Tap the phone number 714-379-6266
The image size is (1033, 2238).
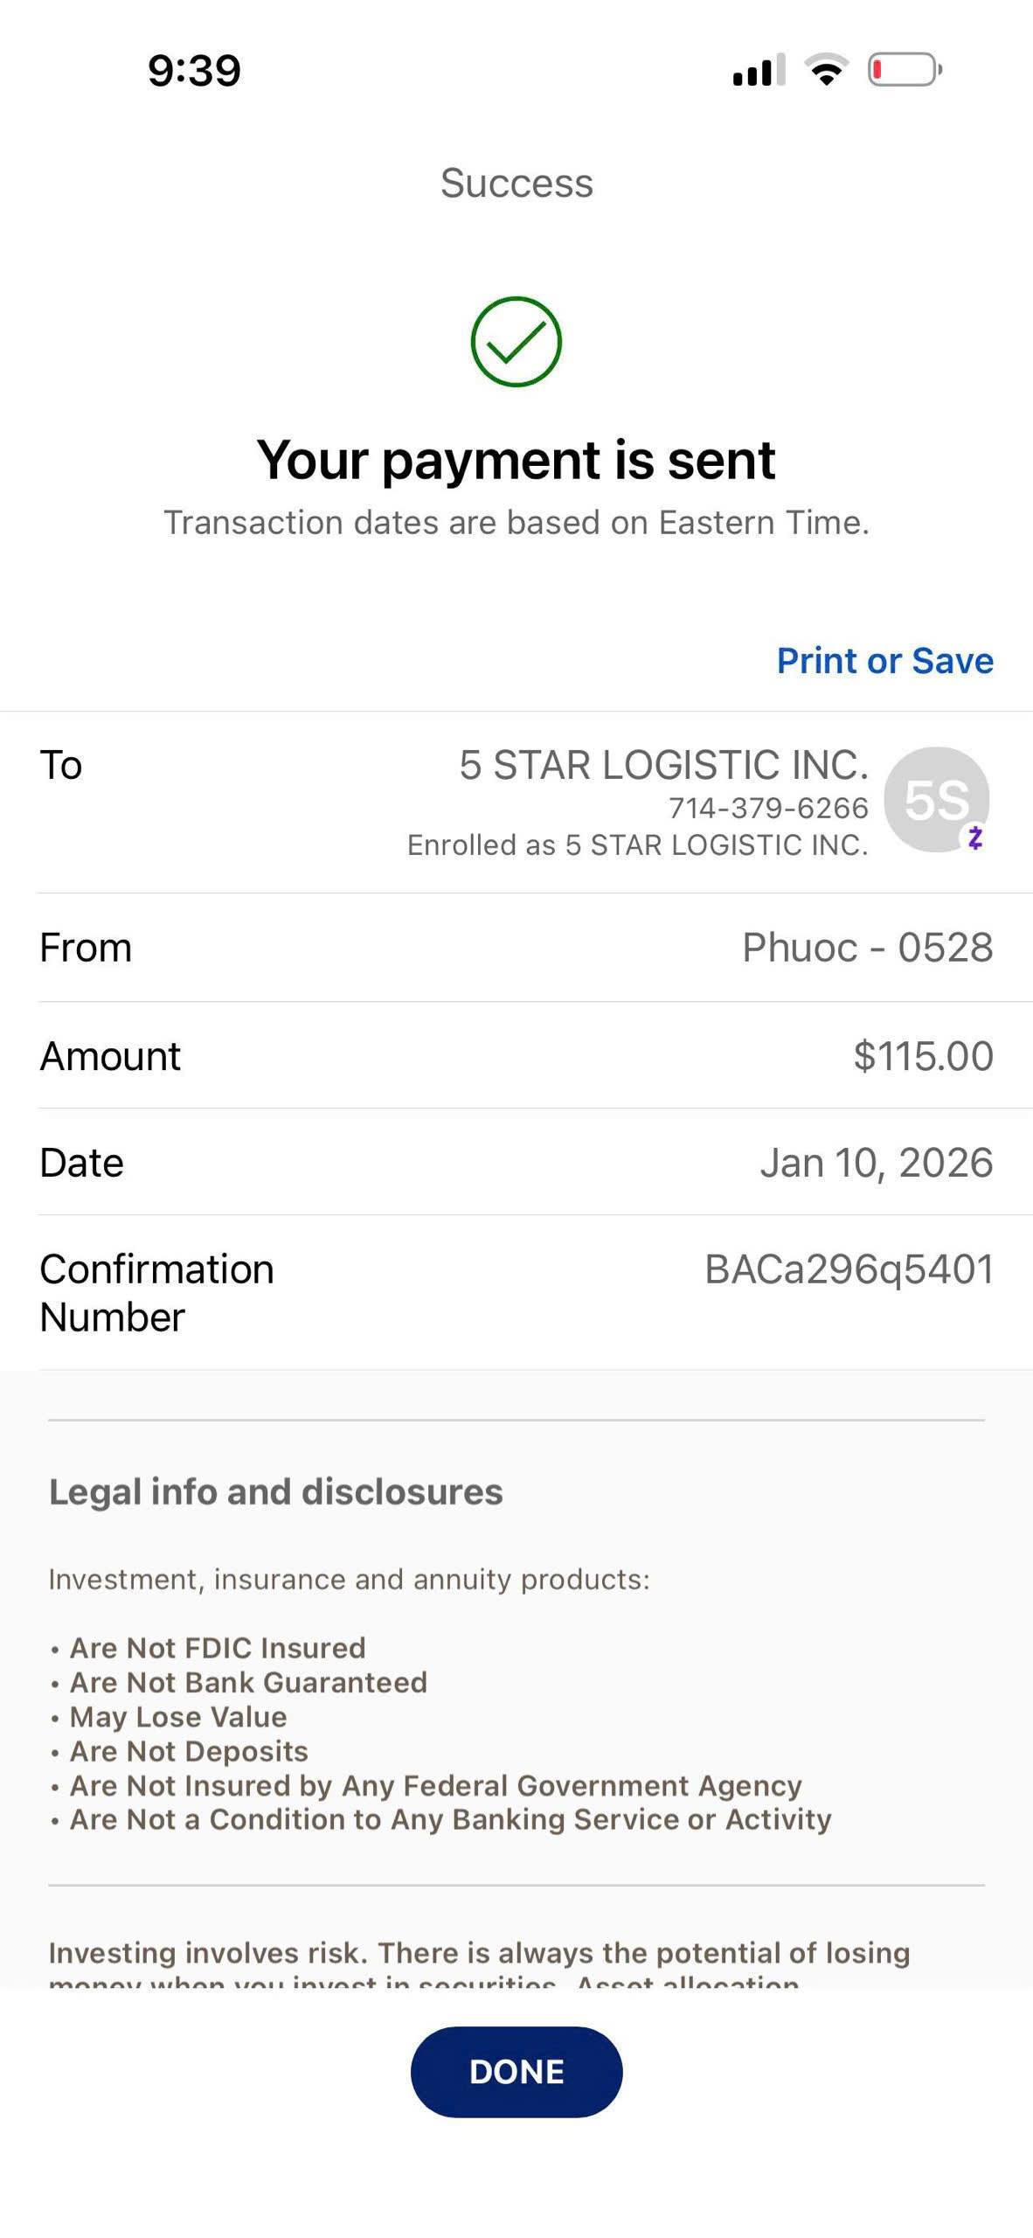point(768,808)
